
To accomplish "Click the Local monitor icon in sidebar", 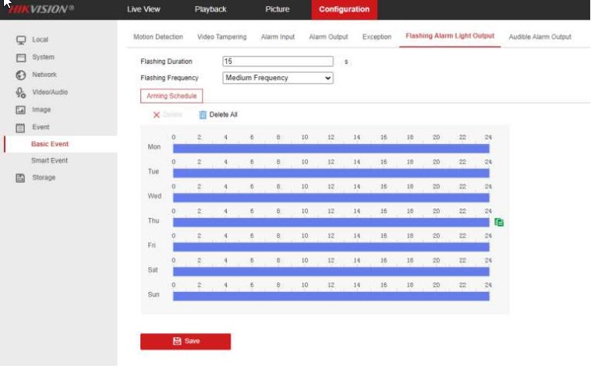I will 22,40.
